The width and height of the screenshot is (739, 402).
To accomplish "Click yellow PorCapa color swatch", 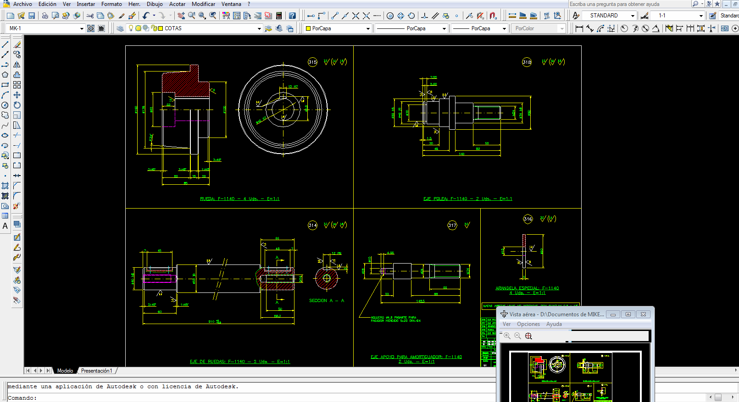I will tap(308, 28).
